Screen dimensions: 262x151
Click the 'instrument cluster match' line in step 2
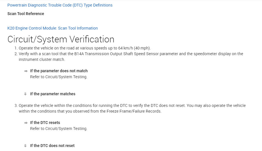42,59
